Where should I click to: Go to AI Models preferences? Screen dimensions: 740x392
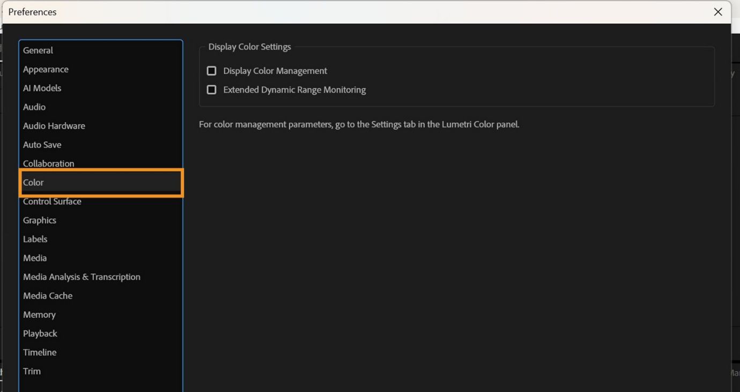pos(42,88)
